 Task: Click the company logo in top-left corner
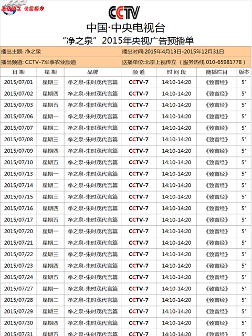point(22,8)
